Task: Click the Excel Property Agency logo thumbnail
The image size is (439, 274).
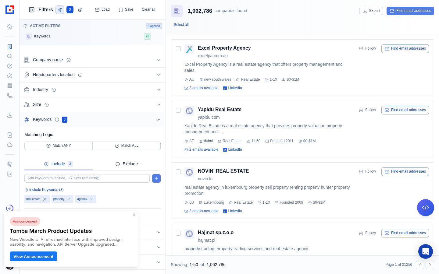Action: click(x=189, y=49)
